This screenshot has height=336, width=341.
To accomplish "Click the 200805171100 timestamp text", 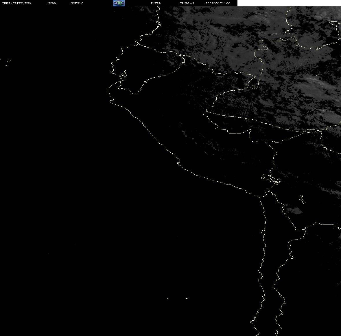I will (218, 3).
